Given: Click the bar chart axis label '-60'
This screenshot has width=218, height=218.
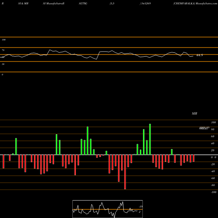Looking at the screenshot, I should click(x=213, y=178).
